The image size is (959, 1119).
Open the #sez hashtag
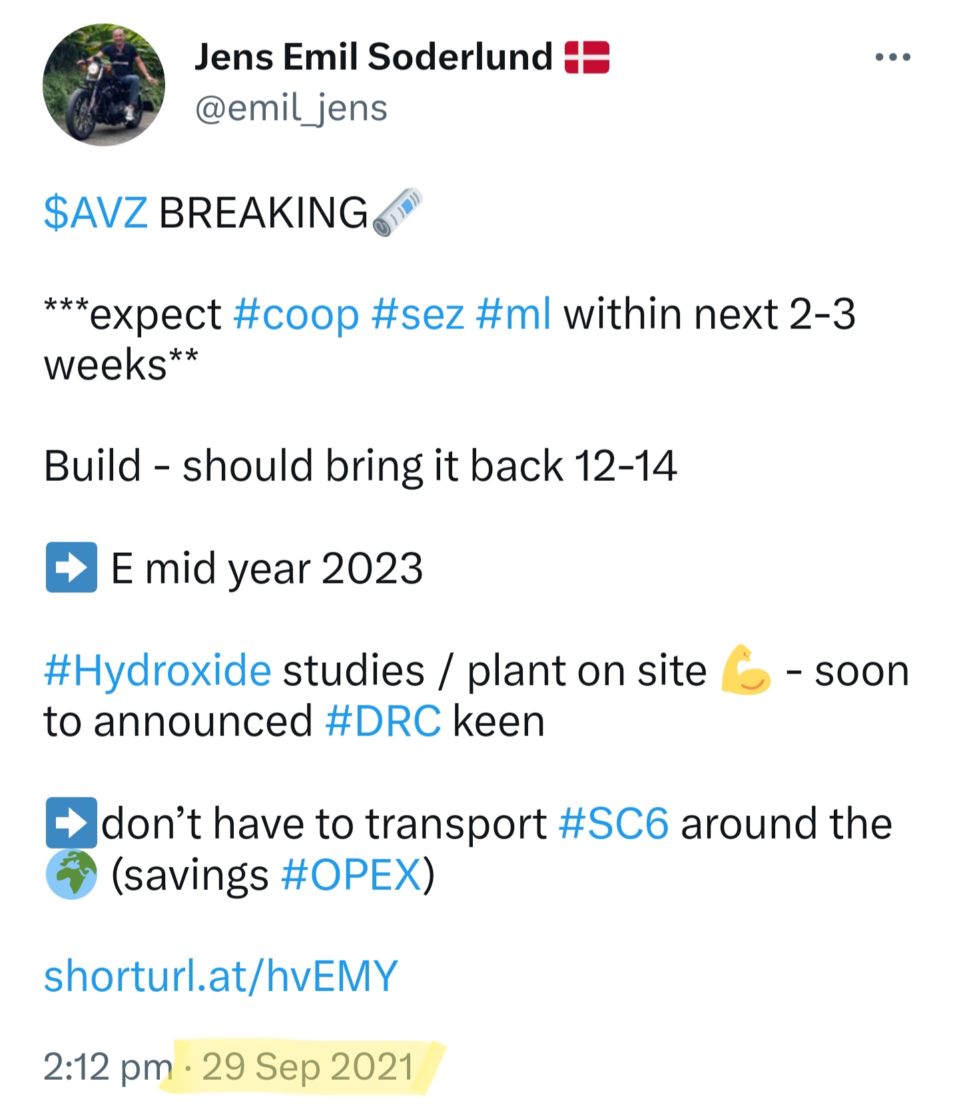click(418, 314)
